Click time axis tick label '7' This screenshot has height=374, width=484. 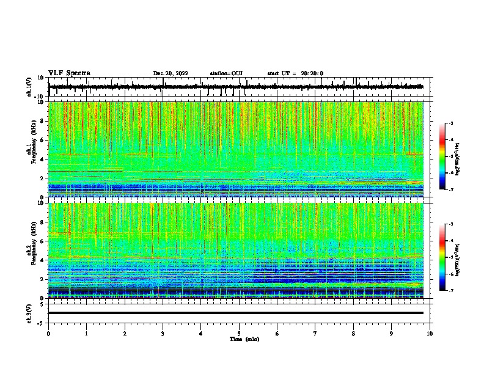pos(315,334)
